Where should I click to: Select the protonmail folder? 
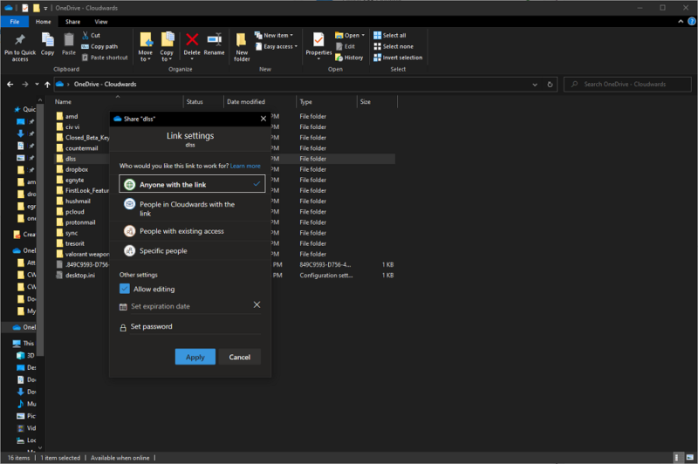click(x=80, y=222)
